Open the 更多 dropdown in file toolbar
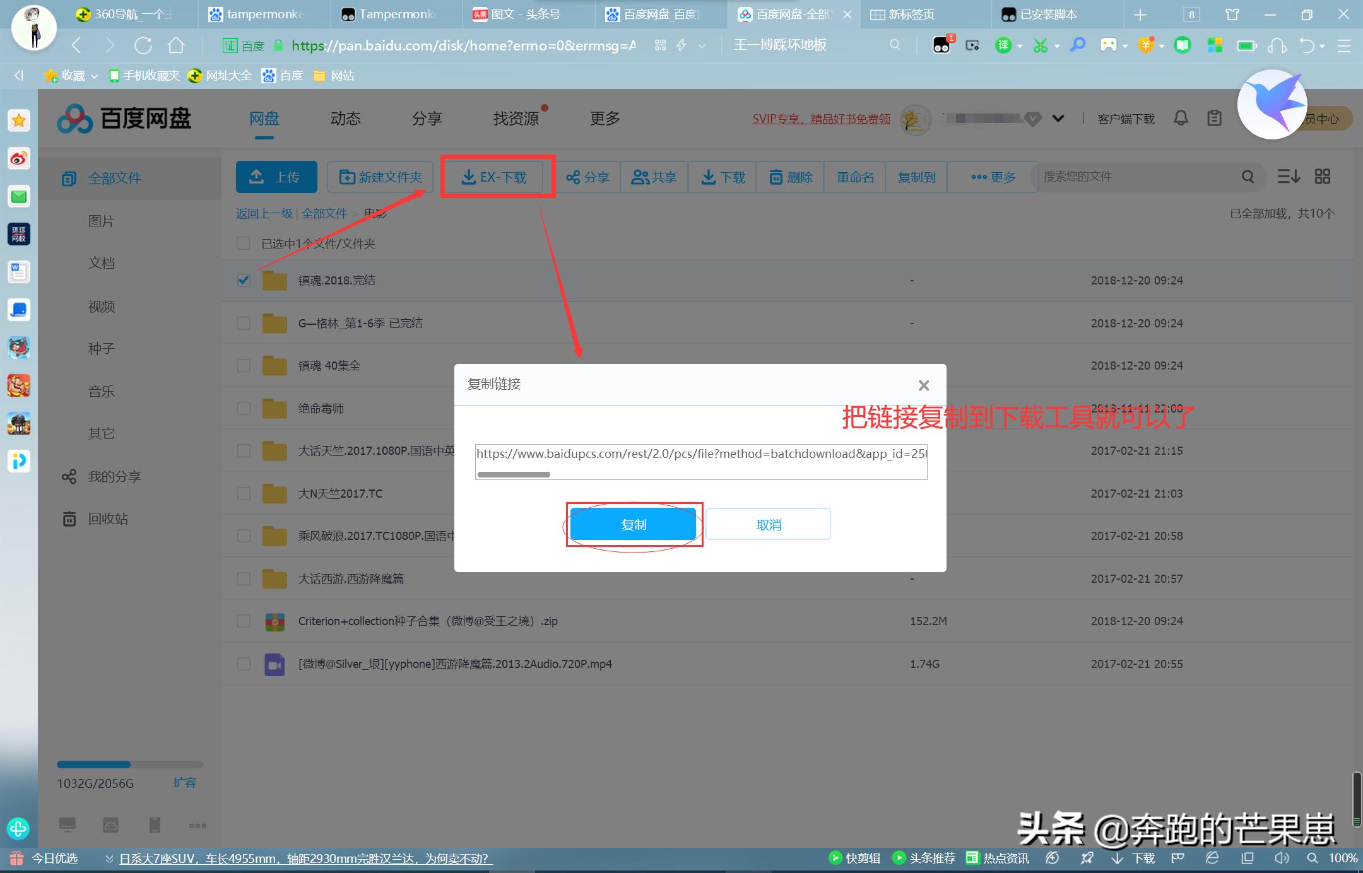 pyautogui.click(x=993, y=177)
